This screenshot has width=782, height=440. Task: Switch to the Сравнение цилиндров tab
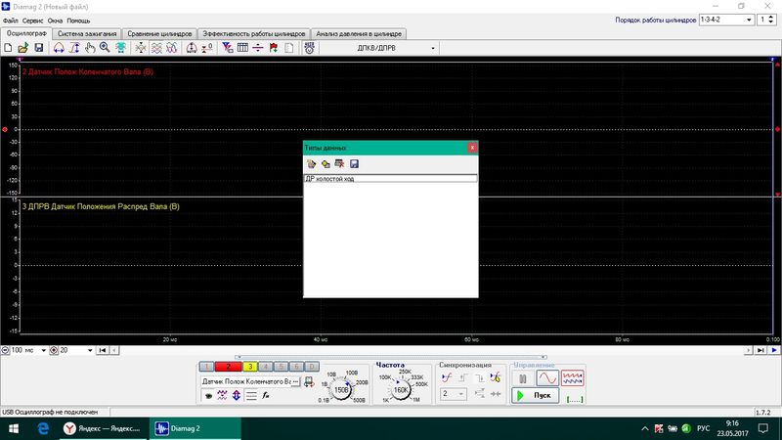click(159, 34)
